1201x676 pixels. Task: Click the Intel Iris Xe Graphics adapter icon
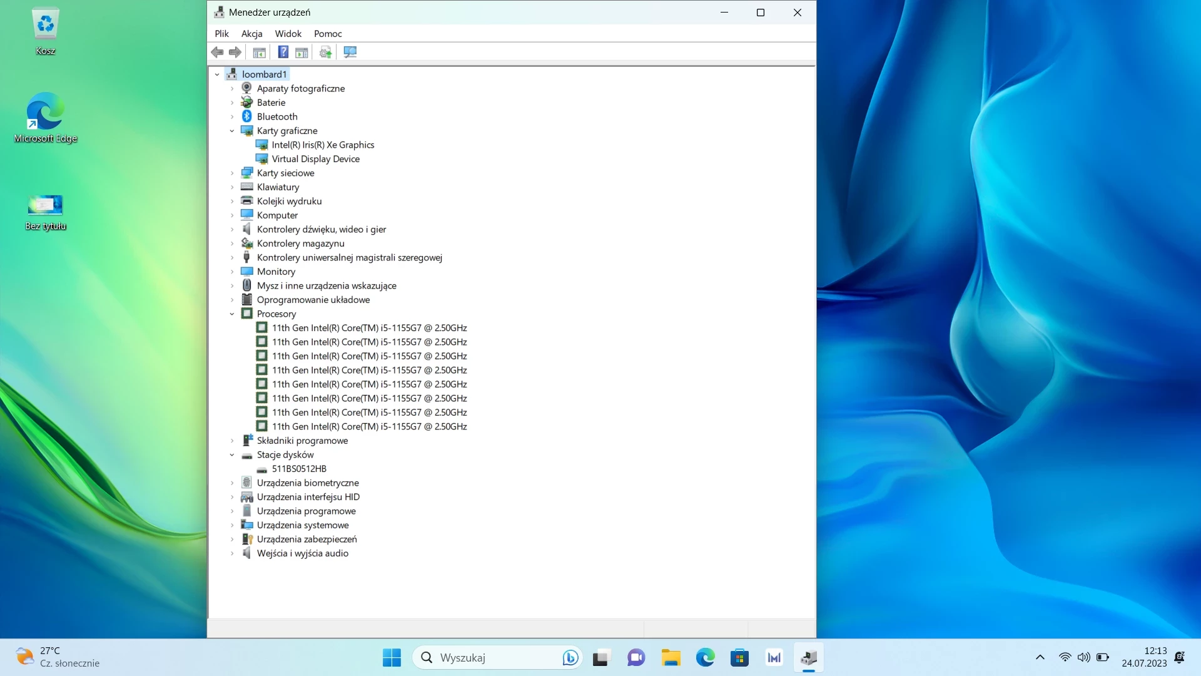coord(261,145)
